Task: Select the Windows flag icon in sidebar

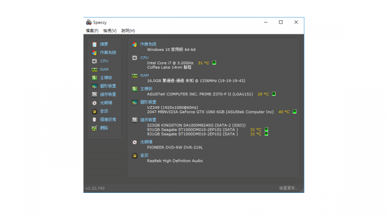Action: pyautogui.click(x=94, y=53)
